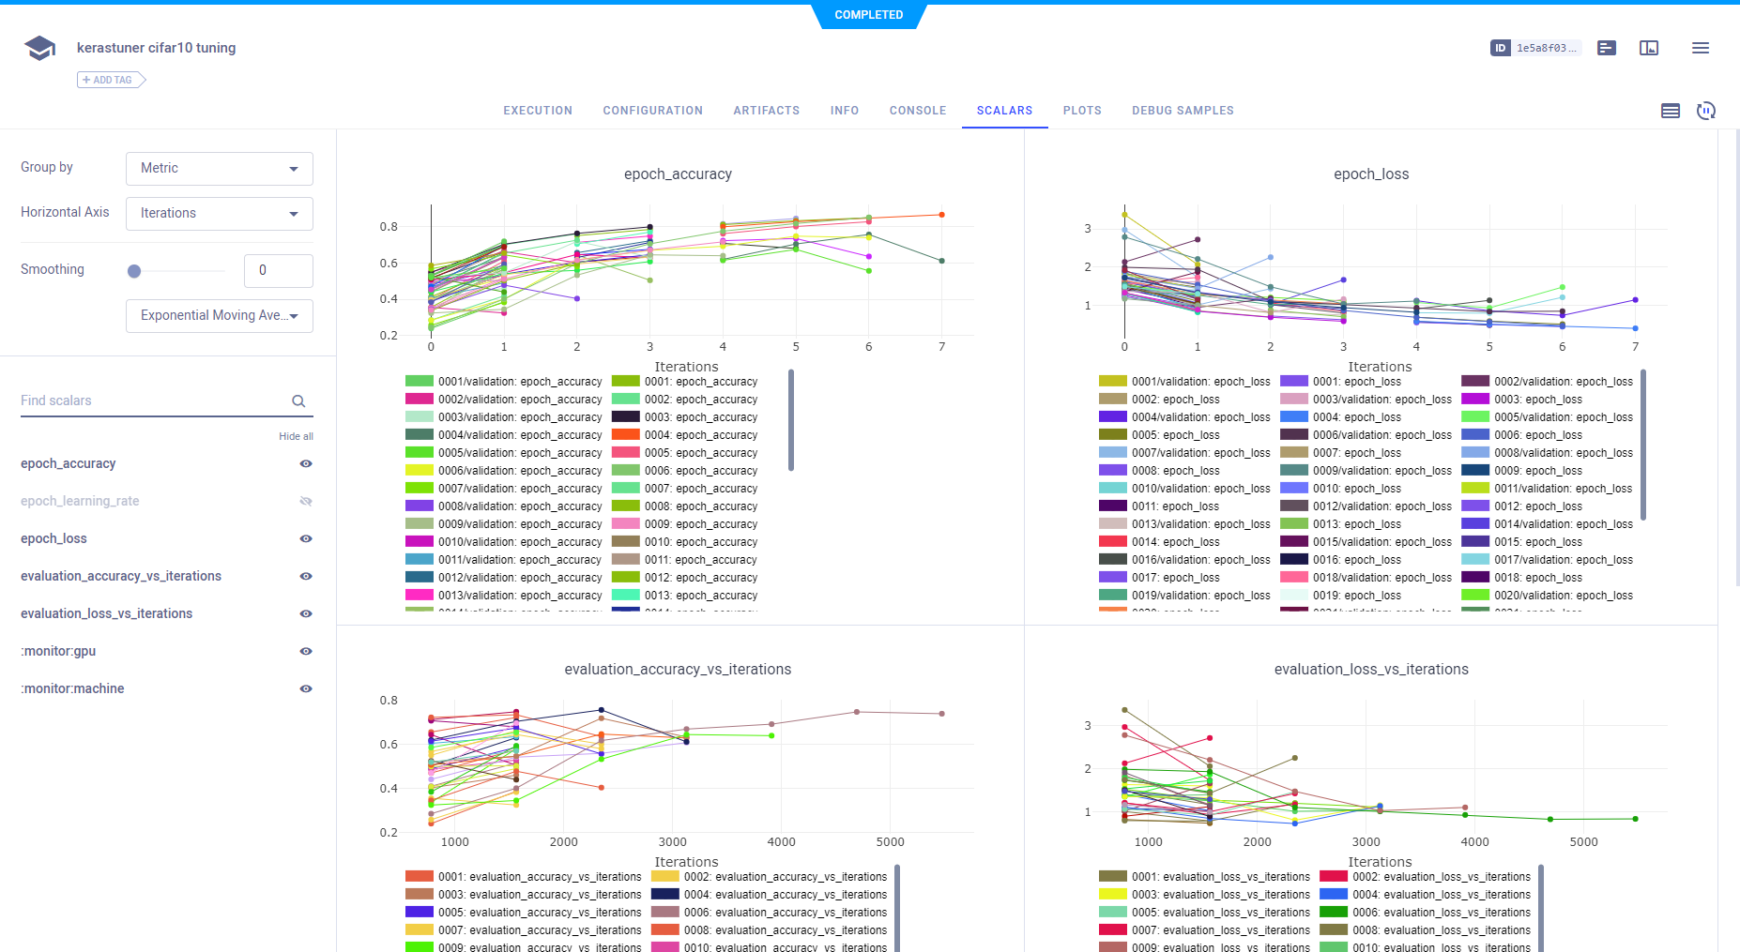
Task: Open the experiment description icon in header
Action: pos(1607,48)
